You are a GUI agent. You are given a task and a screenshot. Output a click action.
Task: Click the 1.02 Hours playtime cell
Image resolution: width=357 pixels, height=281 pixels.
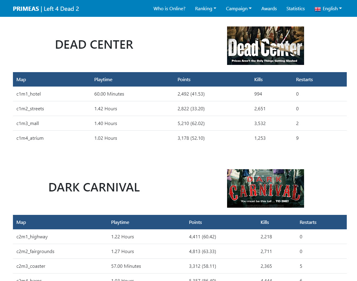click(106, 138)
